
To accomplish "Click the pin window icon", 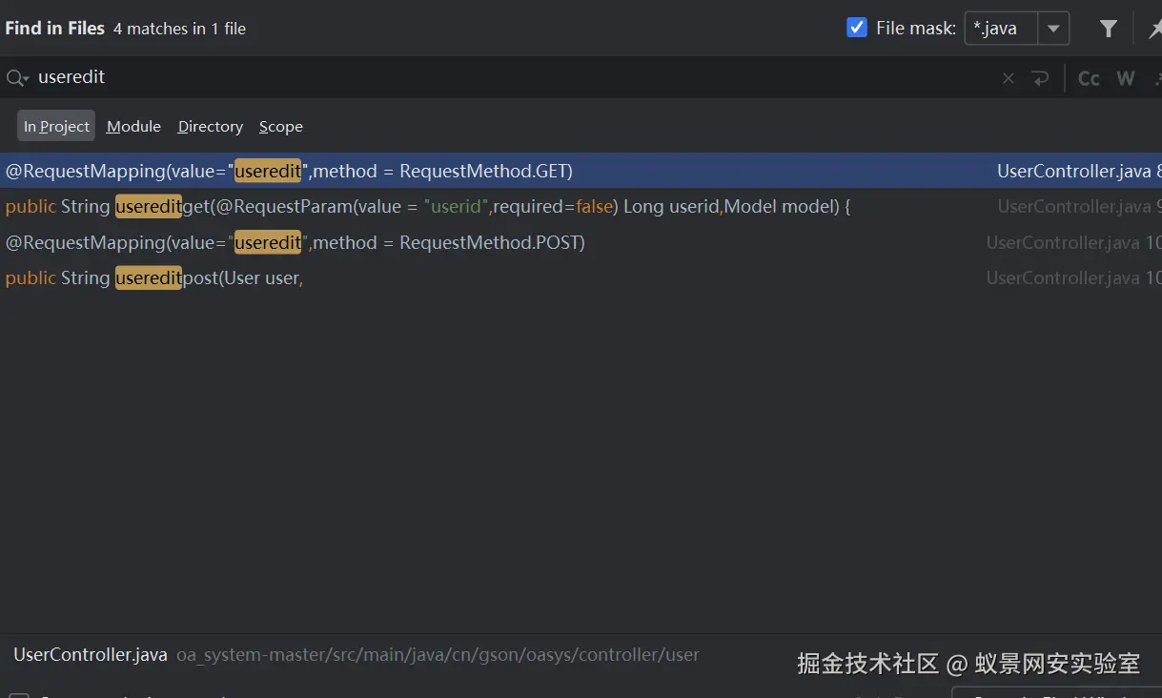I will 1154,30.
